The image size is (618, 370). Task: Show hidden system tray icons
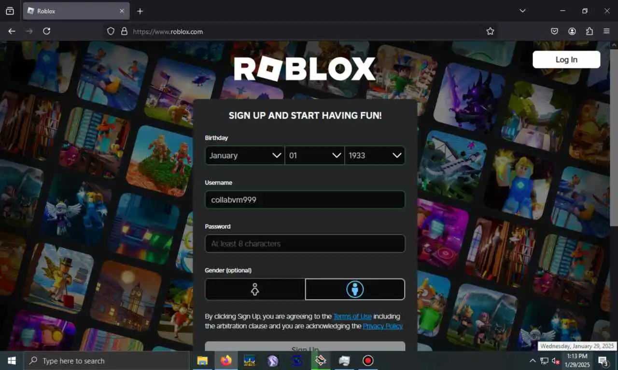(x=533, y=361)
